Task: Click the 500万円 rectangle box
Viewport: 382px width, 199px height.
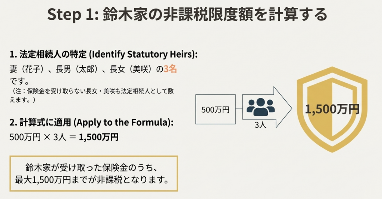Action: click(x=216, y=110)
